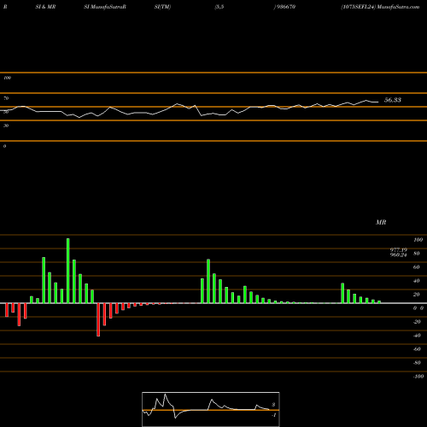The image size is (427, 427).
Task: Click the RSI value label 56.33
Action: tap(393, 100)
